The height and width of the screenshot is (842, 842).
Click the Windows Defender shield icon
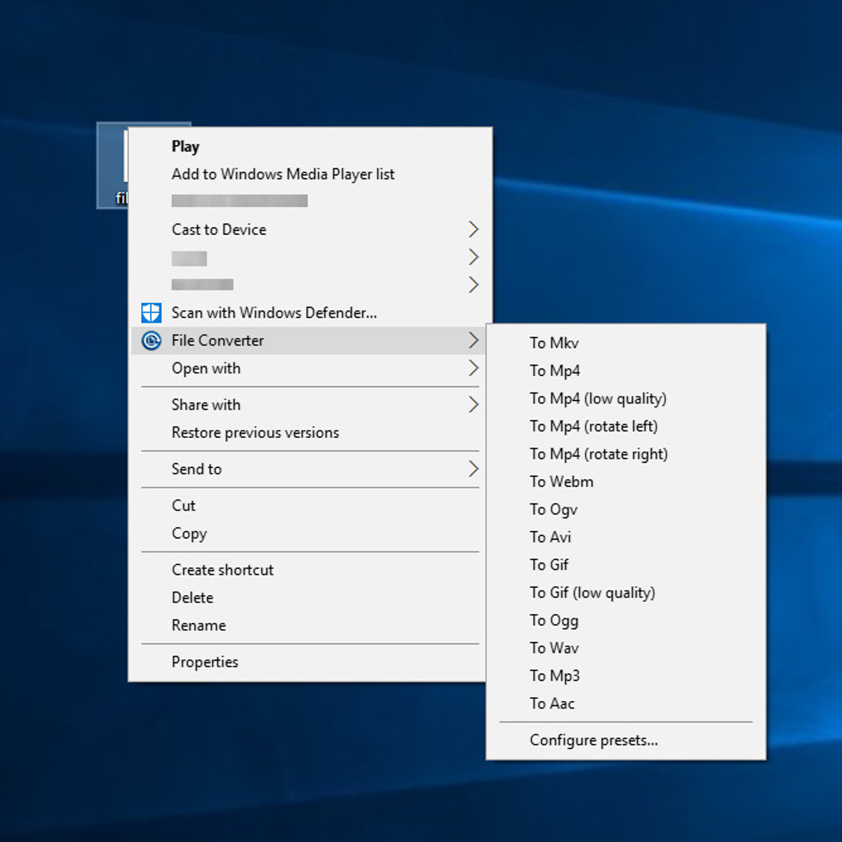click(x=152, y=313)
